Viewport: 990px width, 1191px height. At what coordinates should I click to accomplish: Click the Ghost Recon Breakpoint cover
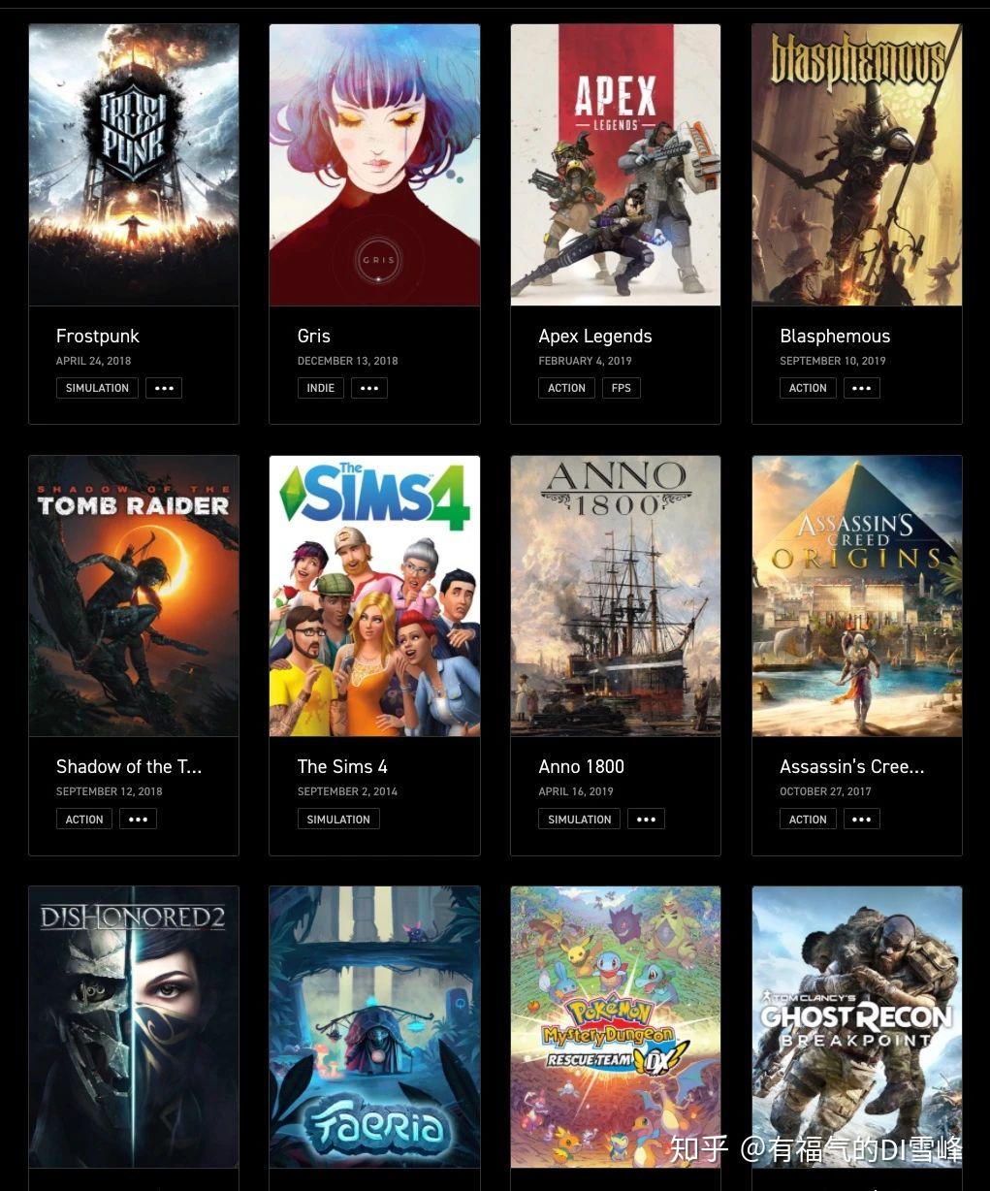point(857,1027)
